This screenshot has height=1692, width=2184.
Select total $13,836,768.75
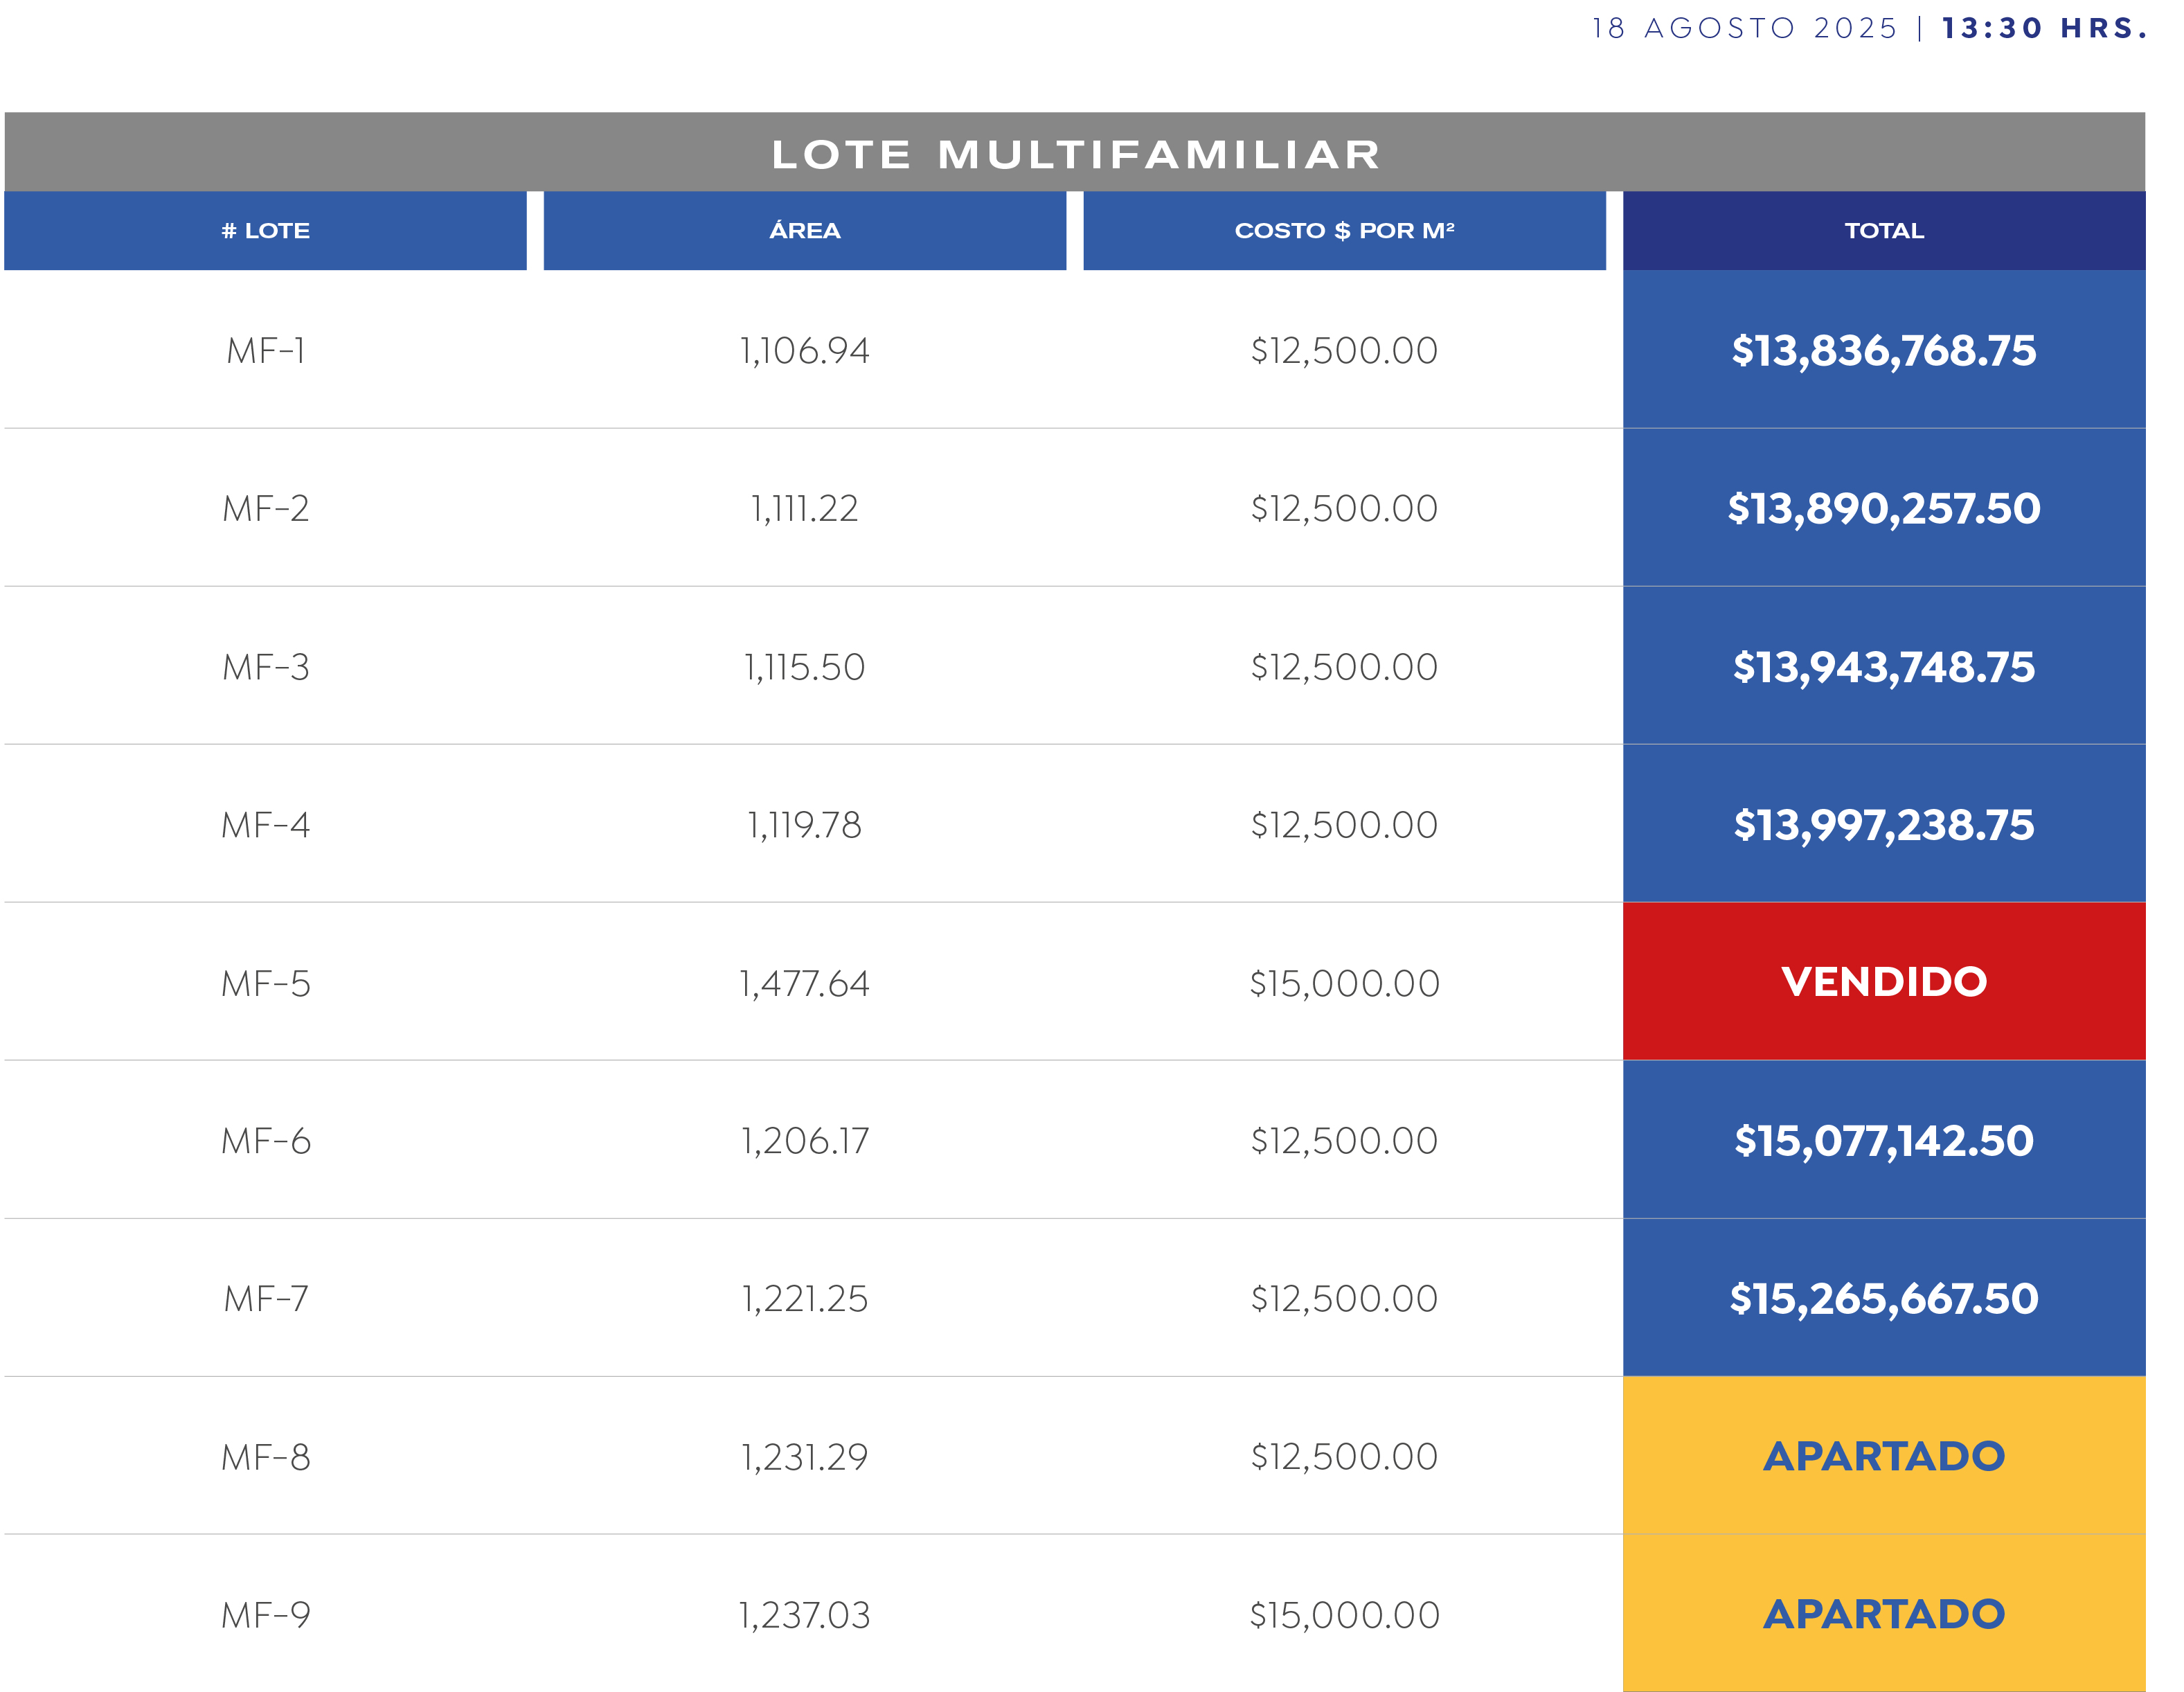point(1884,351)
